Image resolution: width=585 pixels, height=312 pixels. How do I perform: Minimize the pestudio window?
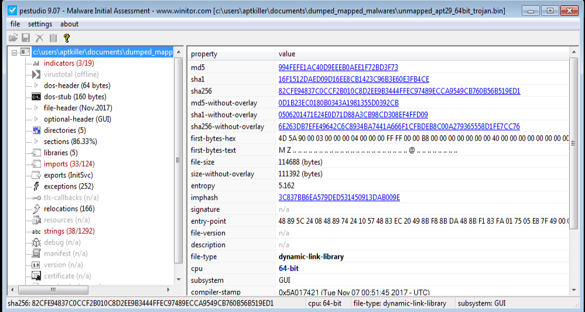531,11
